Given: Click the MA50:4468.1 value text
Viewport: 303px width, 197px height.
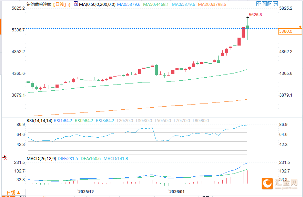Looking at the screenshot, I should tap(156, 4).
